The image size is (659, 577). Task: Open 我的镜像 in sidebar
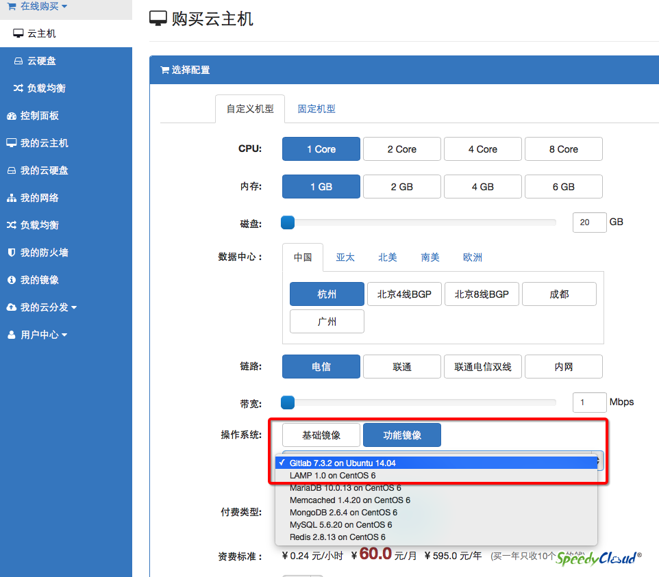[66, 280]
